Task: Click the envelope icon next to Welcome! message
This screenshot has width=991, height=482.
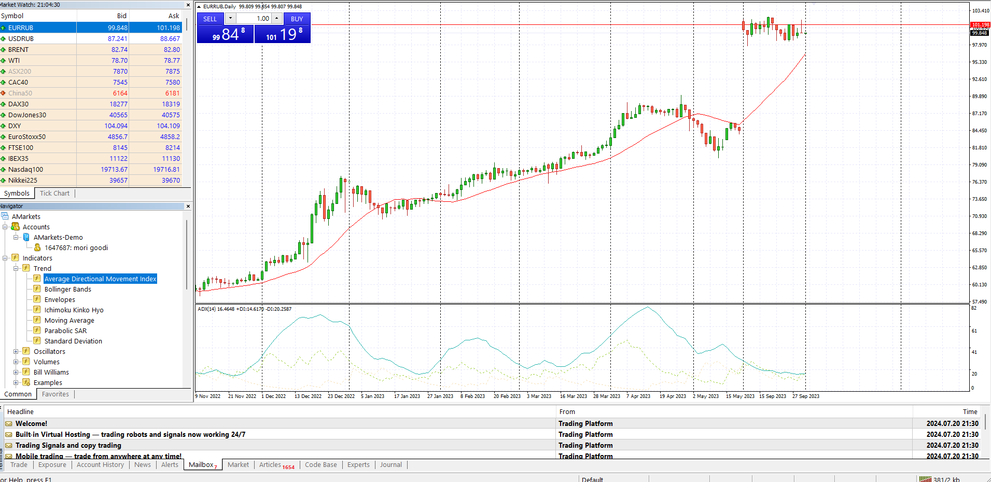Action: click(9, 424)
